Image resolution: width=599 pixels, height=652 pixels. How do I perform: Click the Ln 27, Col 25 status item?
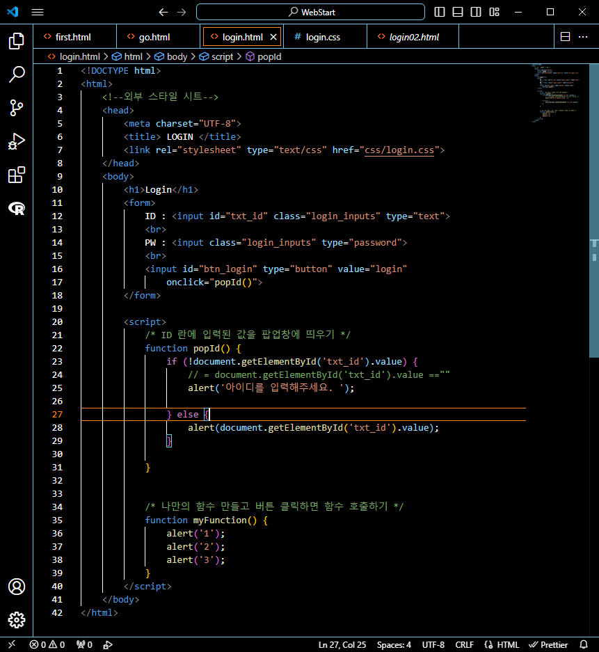point(342,644)
